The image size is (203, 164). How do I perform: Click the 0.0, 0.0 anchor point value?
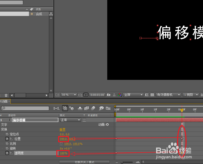(x=65, y=134)
